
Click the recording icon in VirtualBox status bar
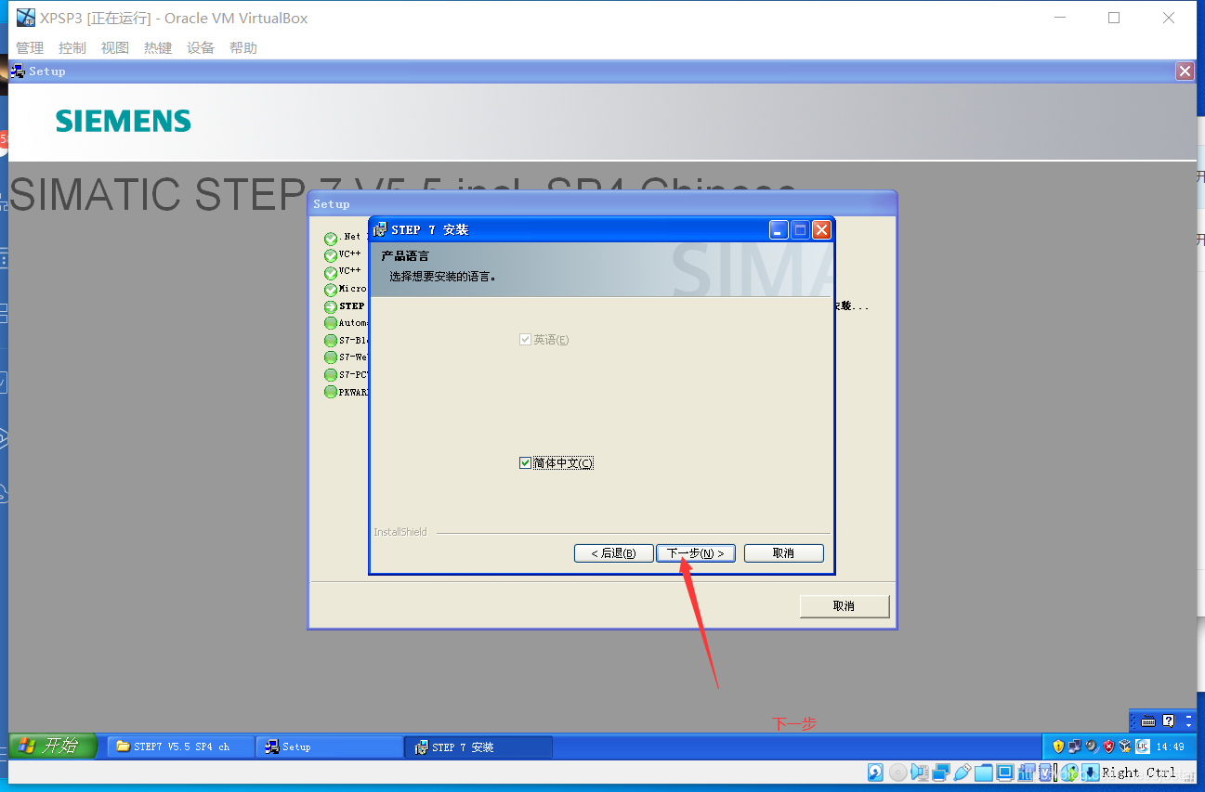pos(1028,772)
